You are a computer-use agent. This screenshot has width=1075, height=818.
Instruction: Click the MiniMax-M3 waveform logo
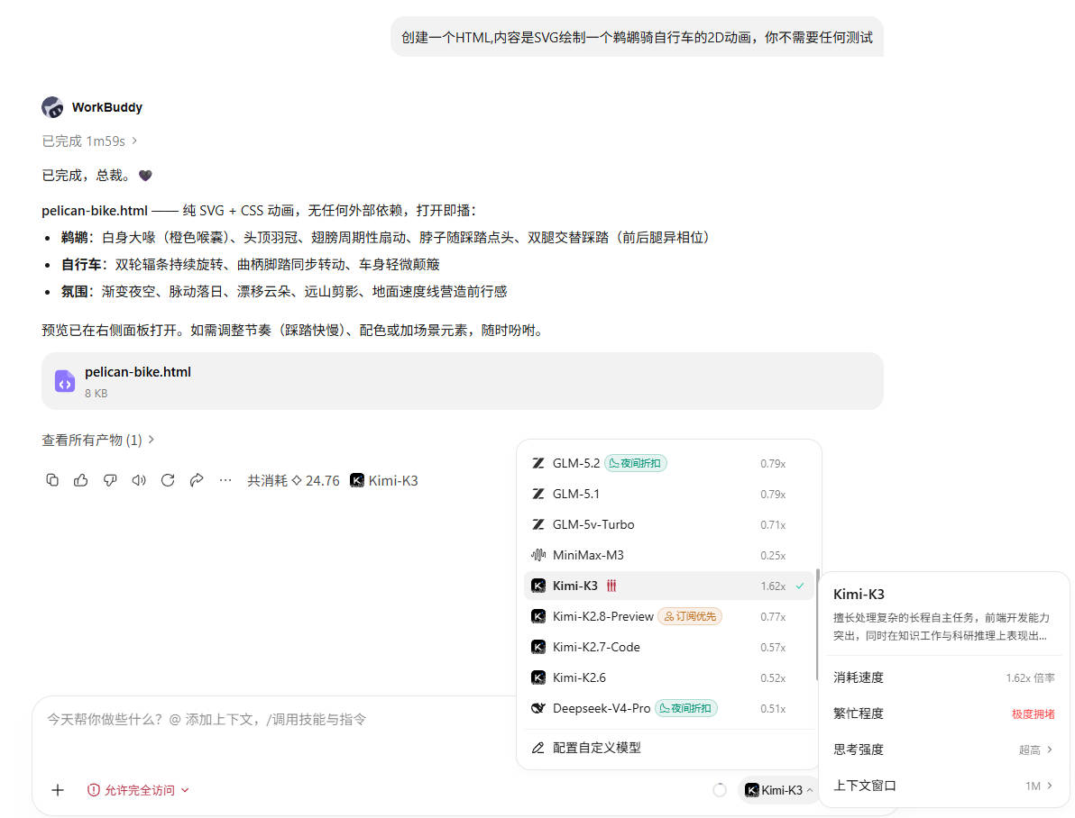click(x=538, y=555)
